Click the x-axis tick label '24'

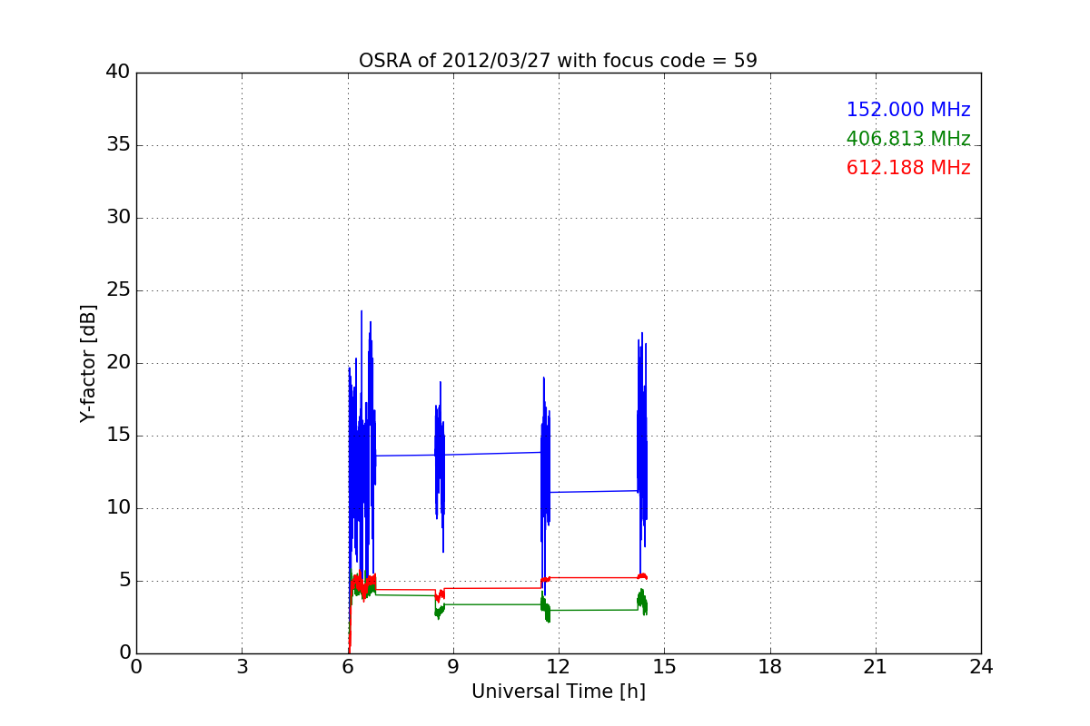981,667
